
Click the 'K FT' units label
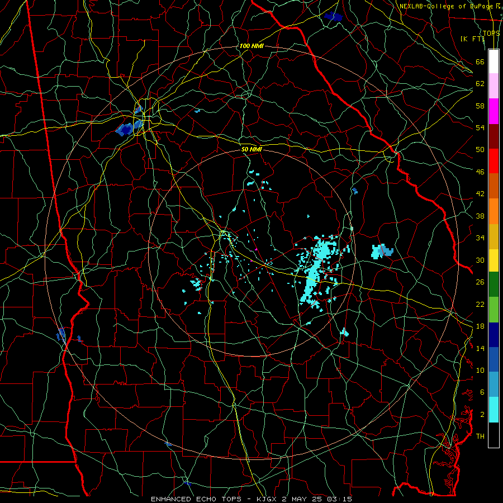pos(472,39)
